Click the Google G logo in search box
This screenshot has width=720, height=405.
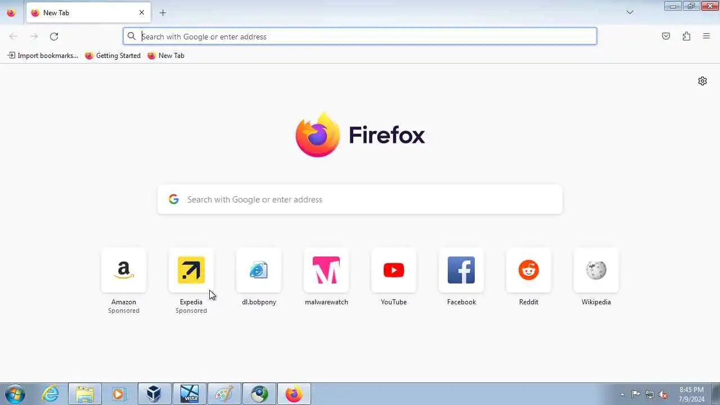pyautogui.click(x=174, y=199)
